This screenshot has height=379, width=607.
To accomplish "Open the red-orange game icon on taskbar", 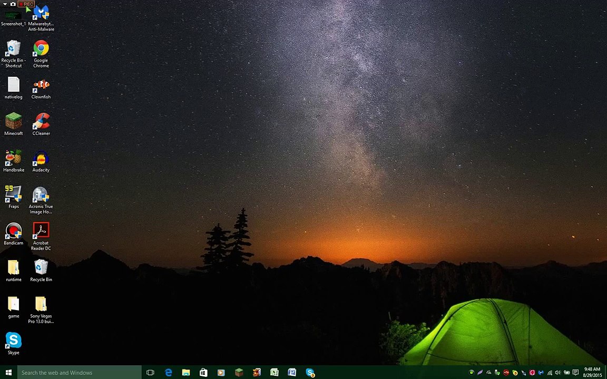I will [257, 373].
